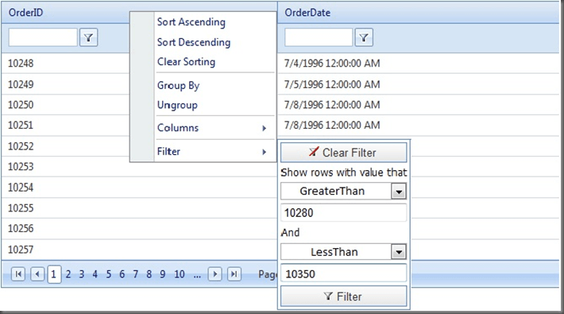Go to previous page using pager arrow

pyautogui.click(x=37, y=274)
